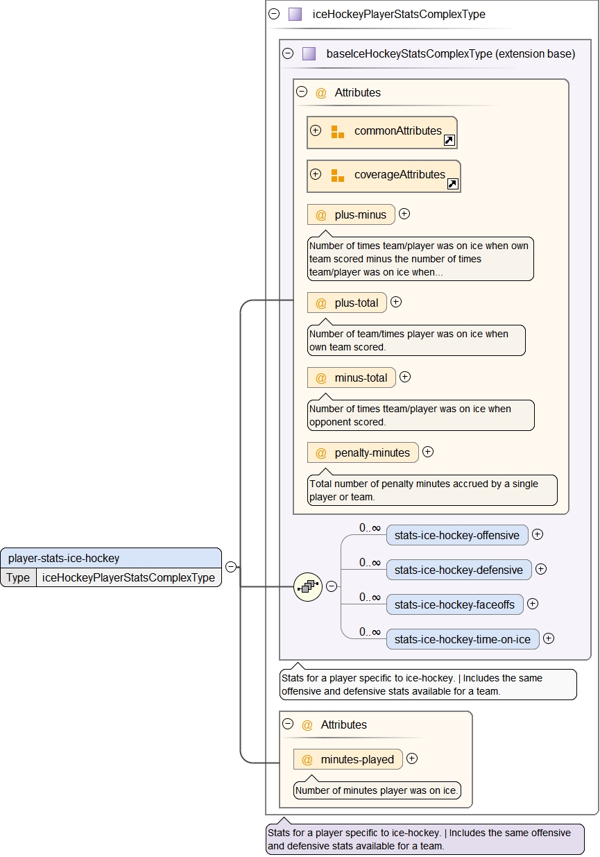Image resolution: width=600 pixels, height=857 pixels.
Task: Click the sequence compositor icon
Action: click(x=307, y=587)
